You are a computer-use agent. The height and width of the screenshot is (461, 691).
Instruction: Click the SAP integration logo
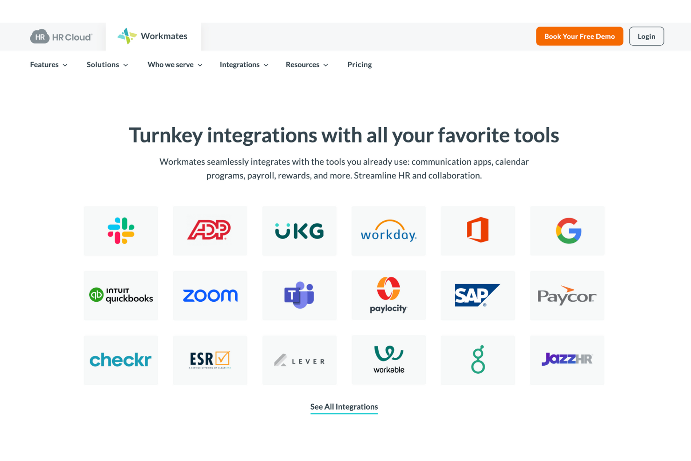coord(477,295)
